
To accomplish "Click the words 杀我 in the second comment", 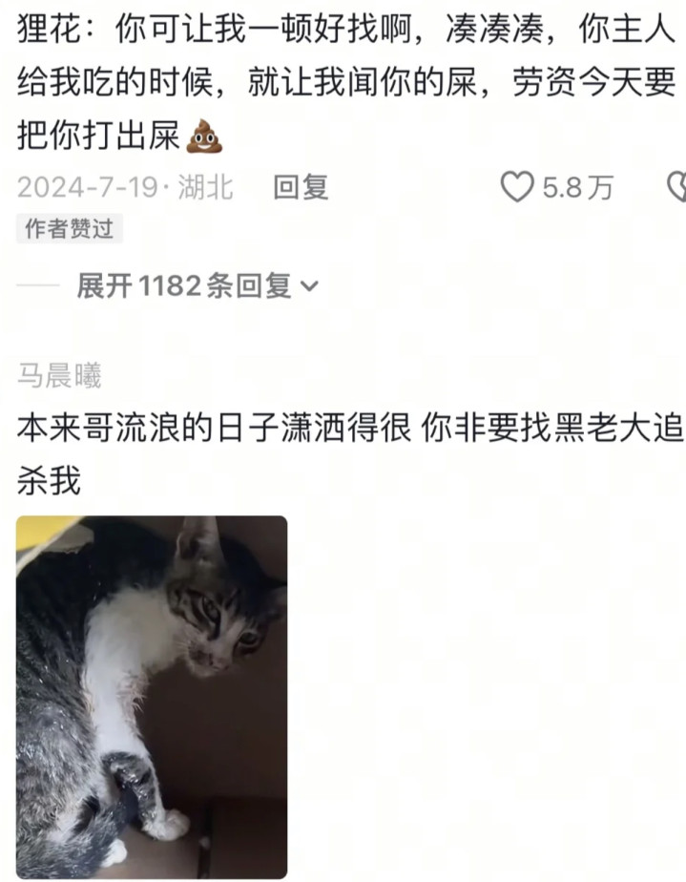I will (x=49, y=480).
